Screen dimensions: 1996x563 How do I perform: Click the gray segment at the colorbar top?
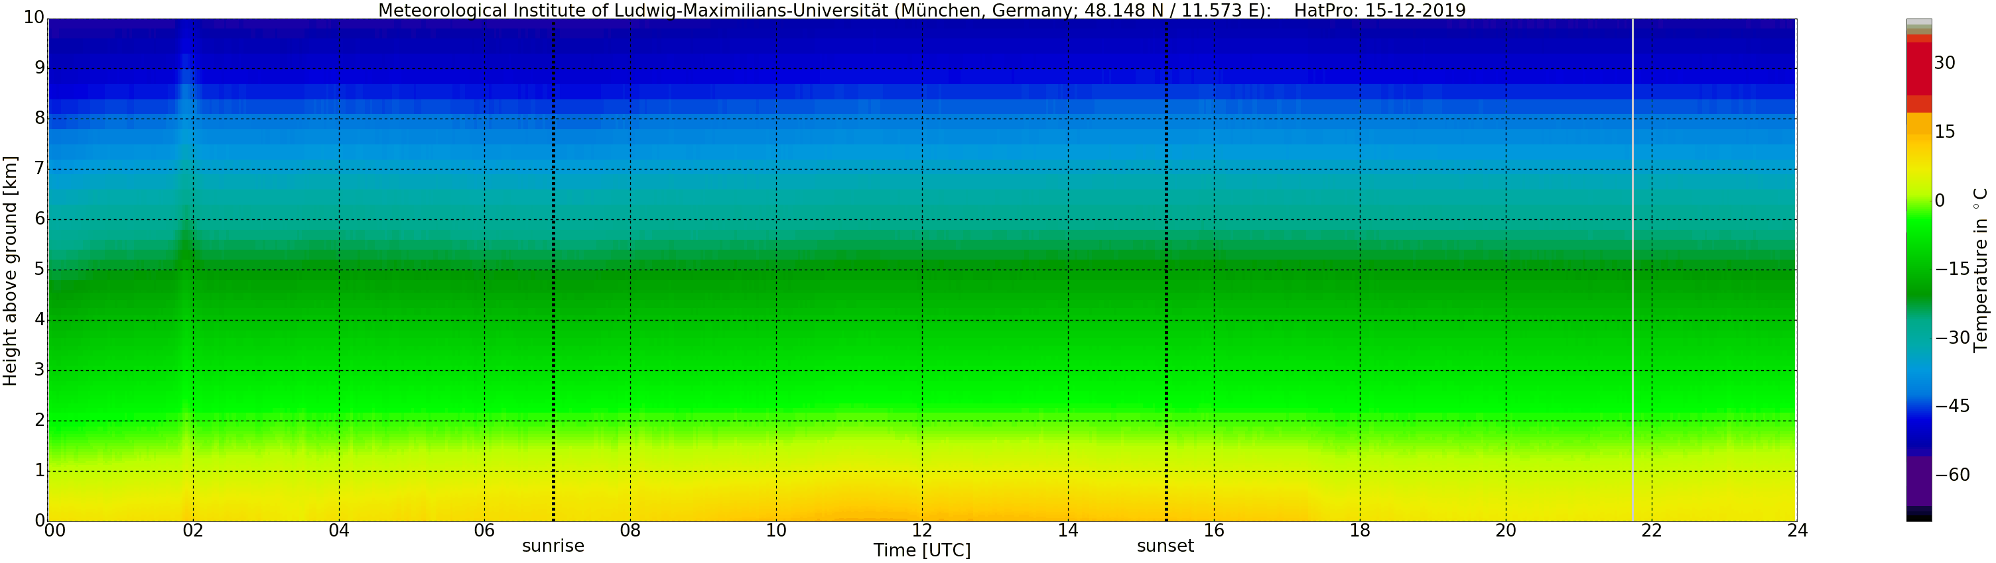tap(1918, 24)
